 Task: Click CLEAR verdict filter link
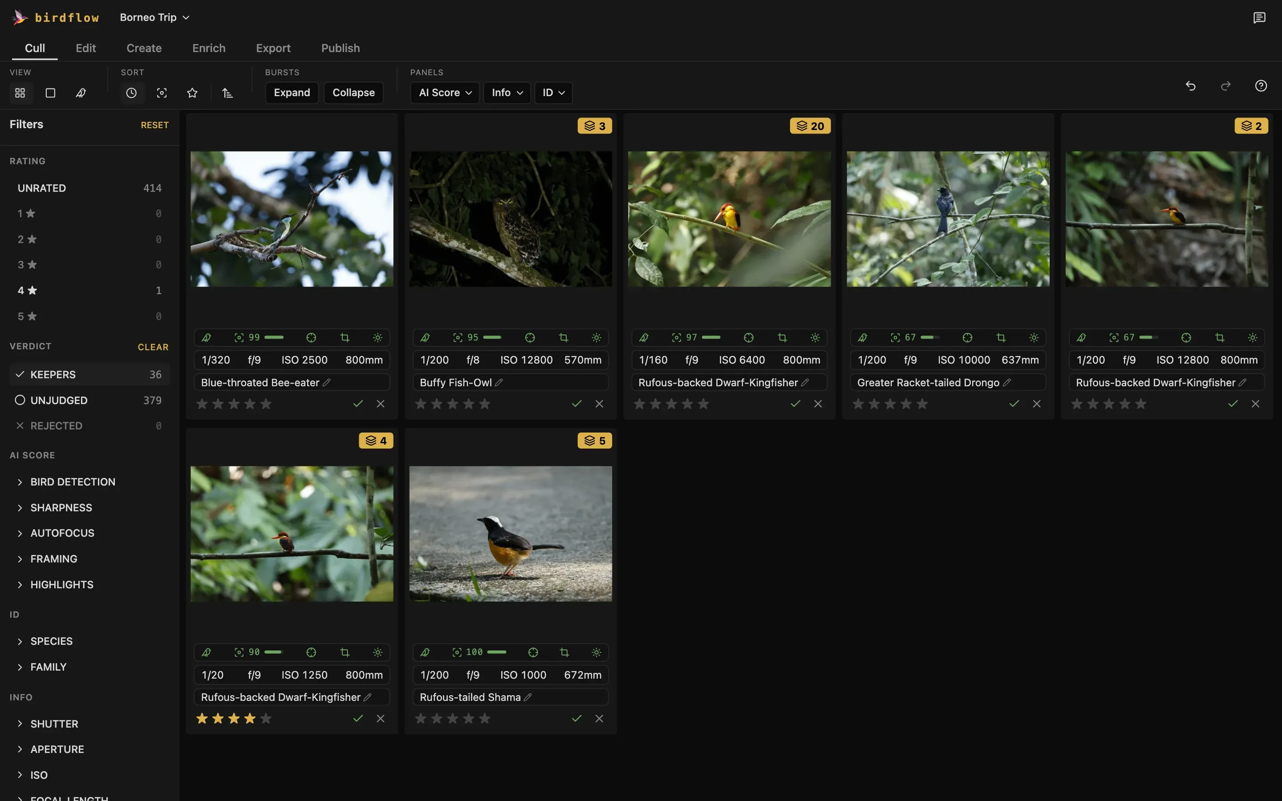[153, 347]
